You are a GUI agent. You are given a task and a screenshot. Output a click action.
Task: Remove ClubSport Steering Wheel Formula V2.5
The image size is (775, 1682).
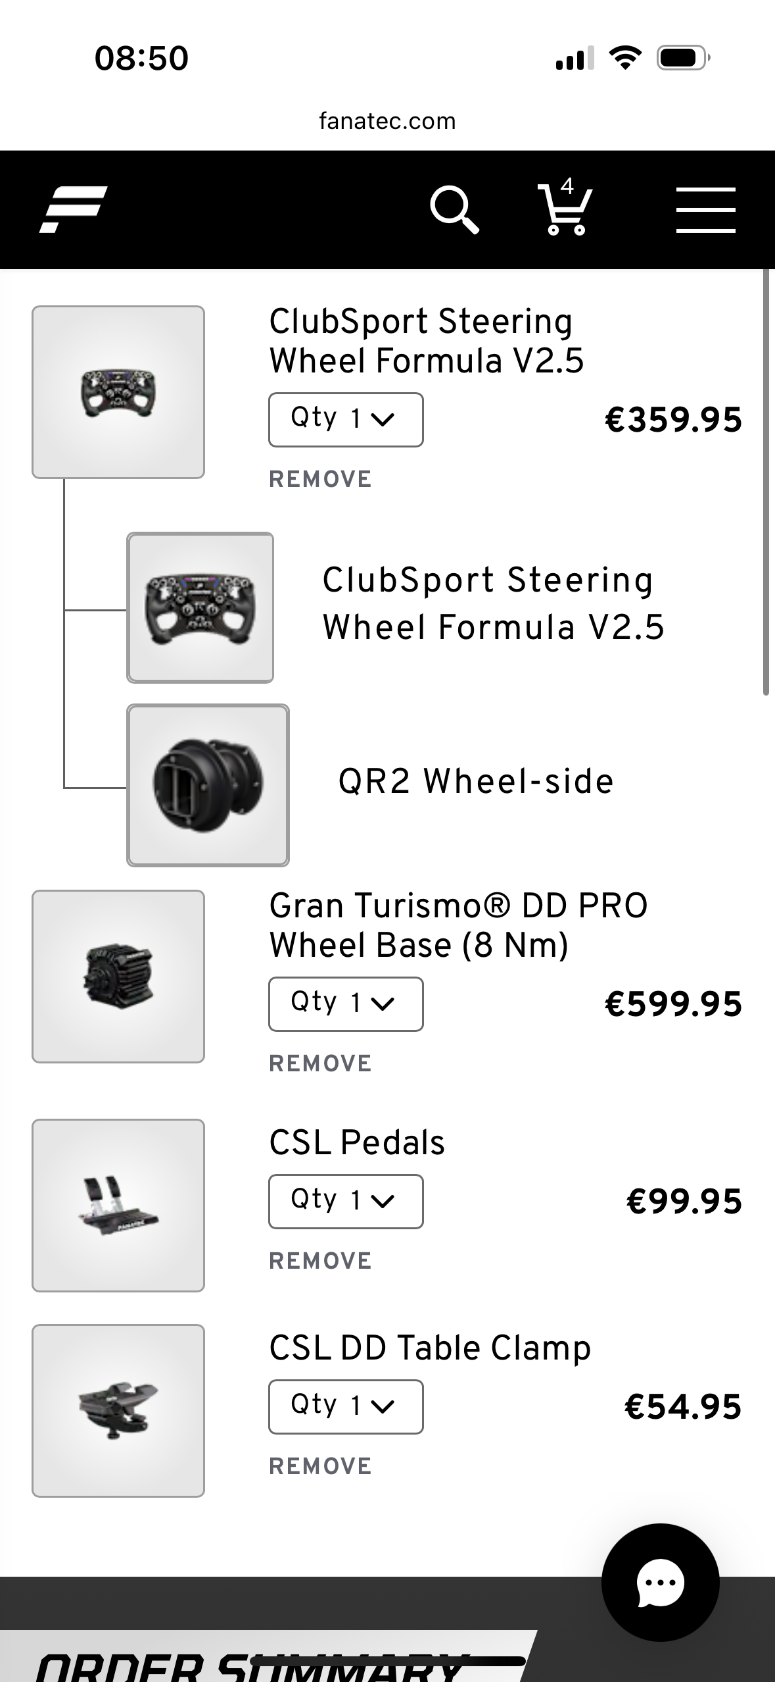point(321,479)
